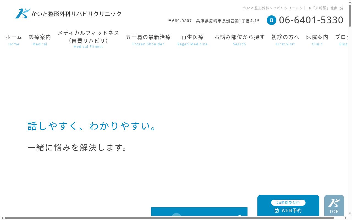Click the 24時間受付中 badge
Viewport: 352px width, 220px height.
click(x=288, y=203)
